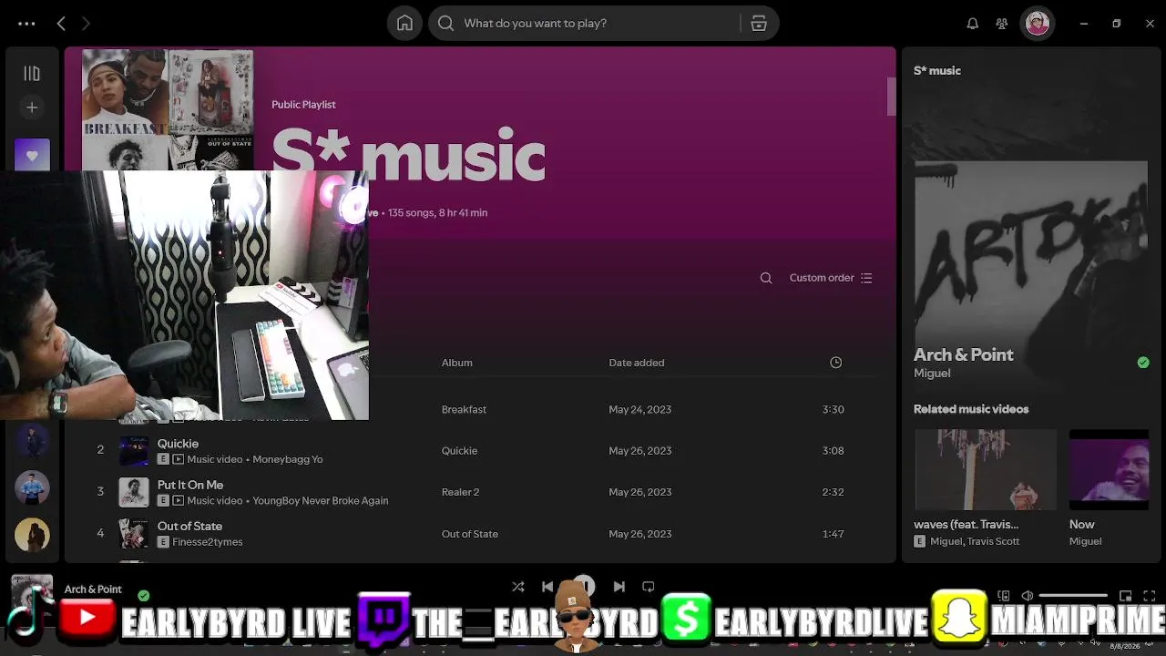This screenshot has width=1166, height=656.
Task: Play the 'Now' related video thumbnail
Action: pyautogui.click(x=1109, y=470)
